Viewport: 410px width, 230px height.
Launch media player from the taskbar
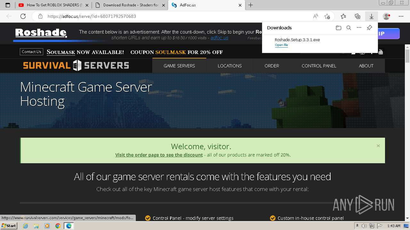point(47,226)
